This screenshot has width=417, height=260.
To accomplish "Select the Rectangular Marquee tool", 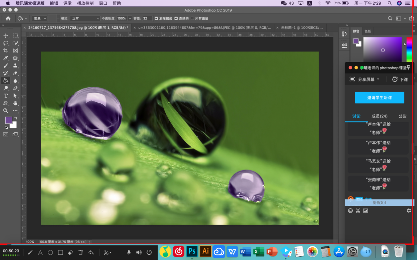I will tap(15, 35).
